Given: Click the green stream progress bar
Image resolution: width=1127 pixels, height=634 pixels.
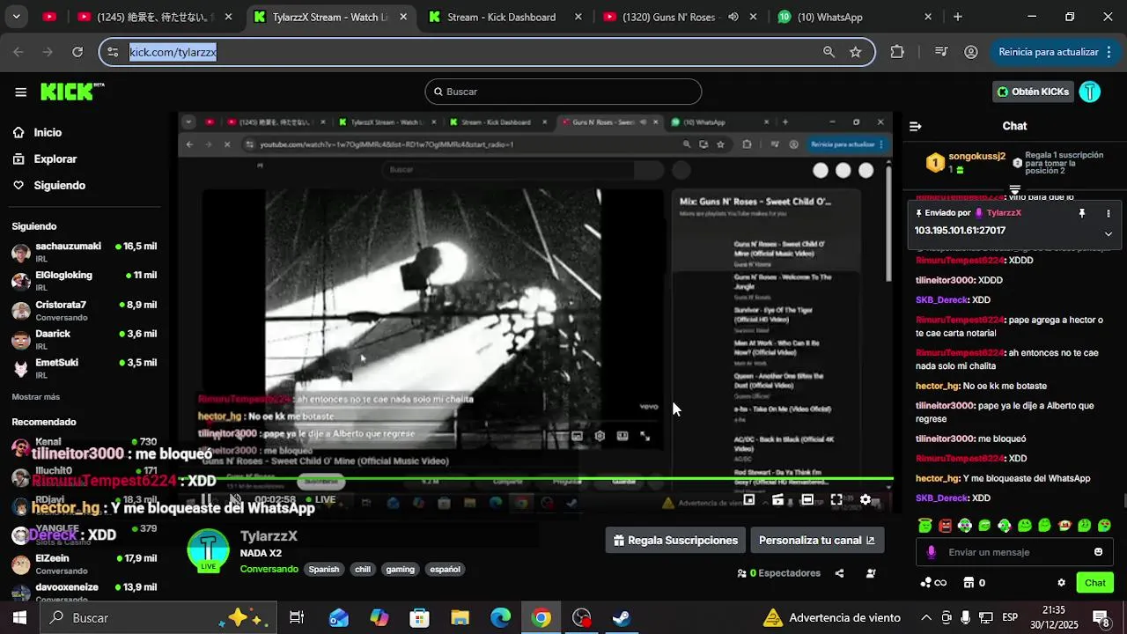Looking at the screenshot, I should point(535,480).
